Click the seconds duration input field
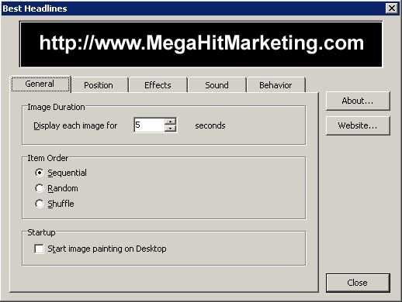Image resolution: width=402 pixels, height=302 pixels. (150, 125)
